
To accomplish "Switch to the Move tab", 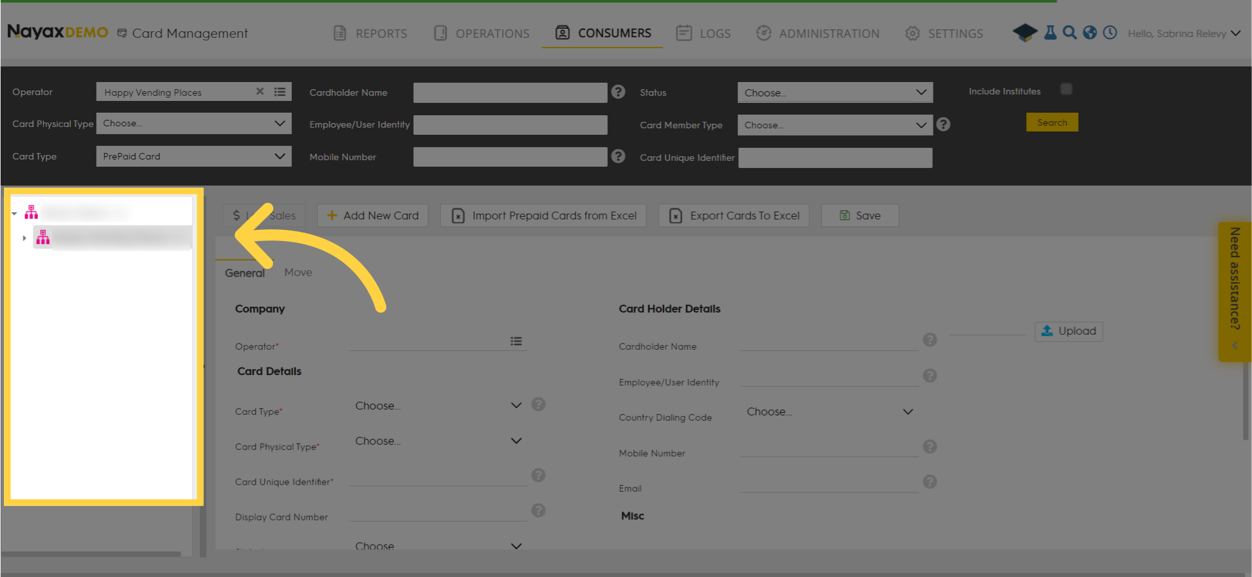I will tap(298, 272).
